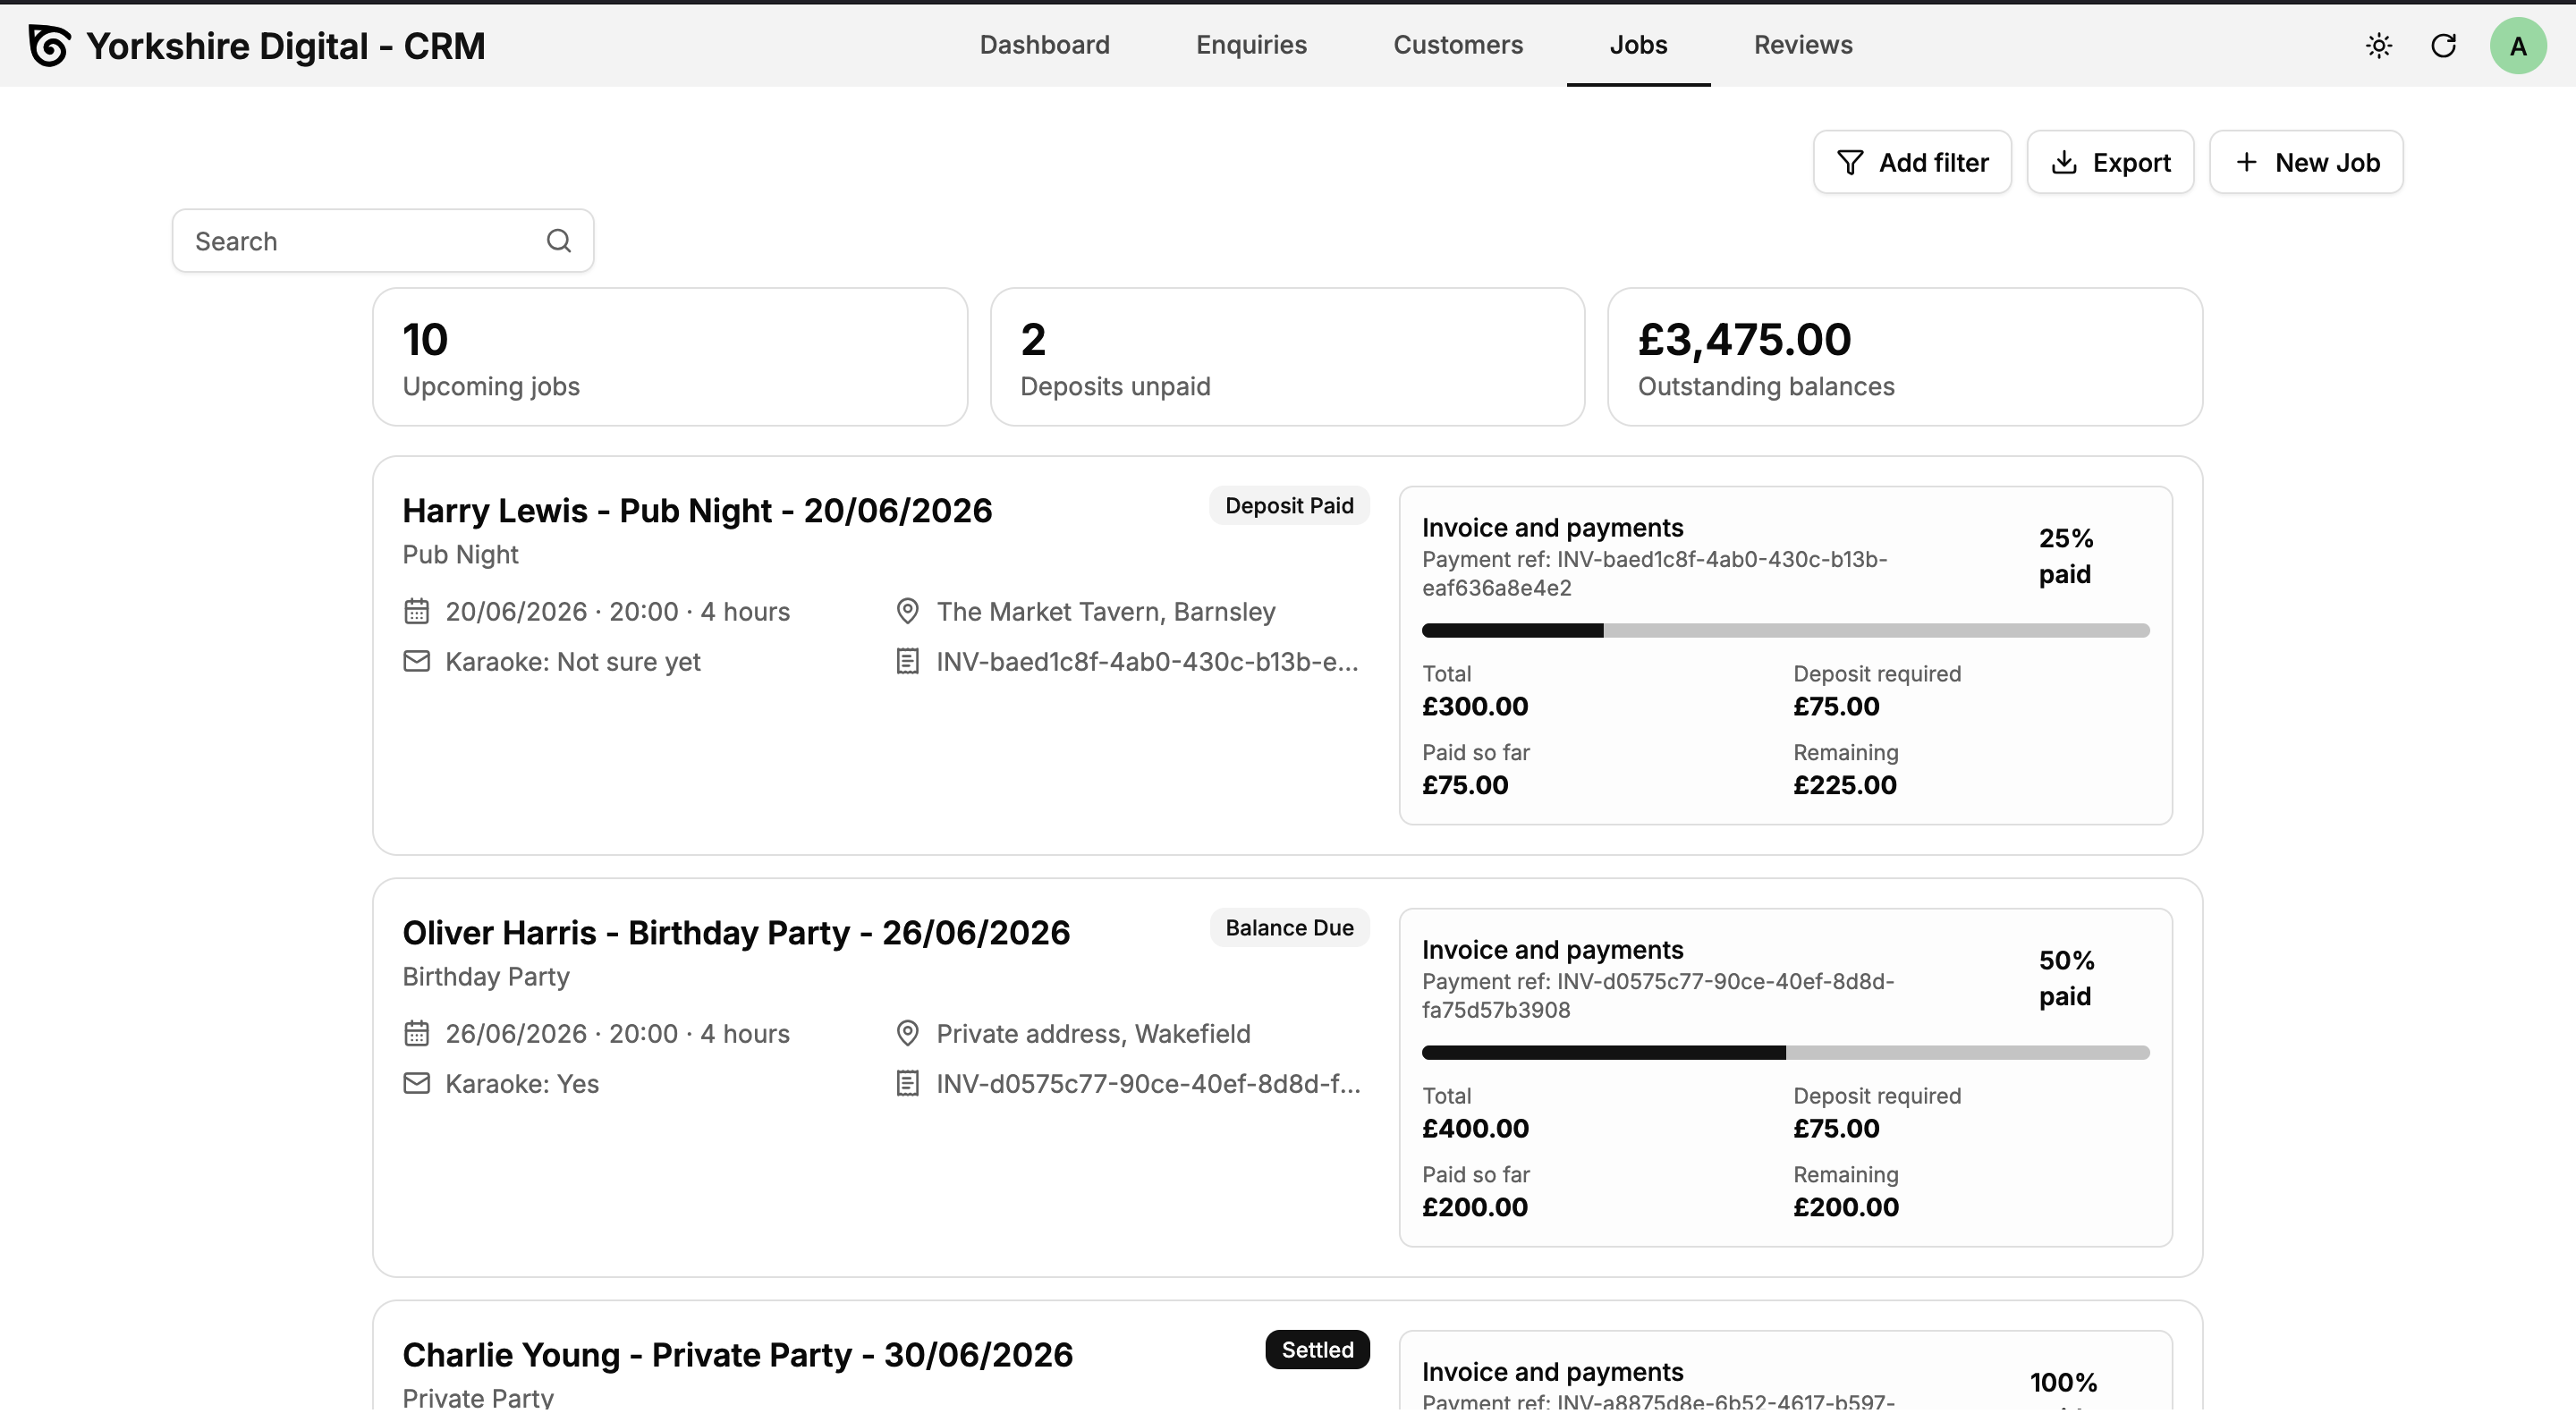Click the £300.00 total value
The image size is (2576, 1422).
coord(1475,706)
